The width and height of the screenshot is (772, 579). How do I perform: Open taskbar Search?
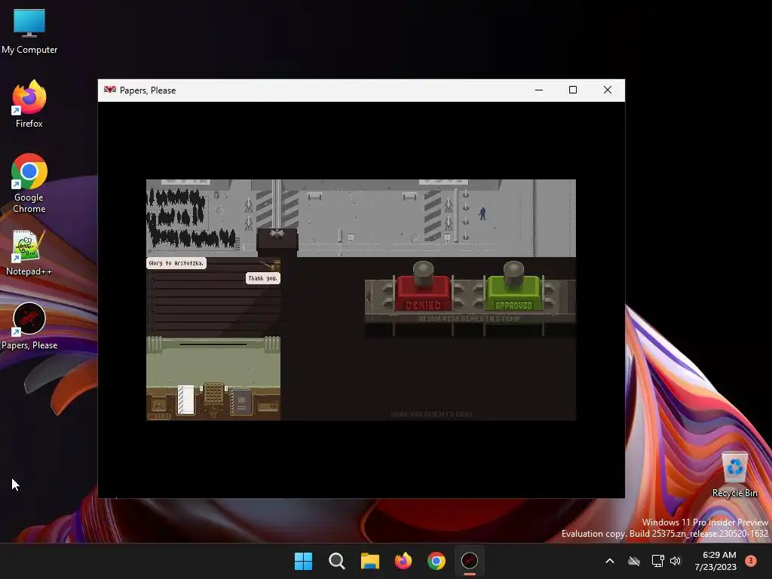click(337, 561)
